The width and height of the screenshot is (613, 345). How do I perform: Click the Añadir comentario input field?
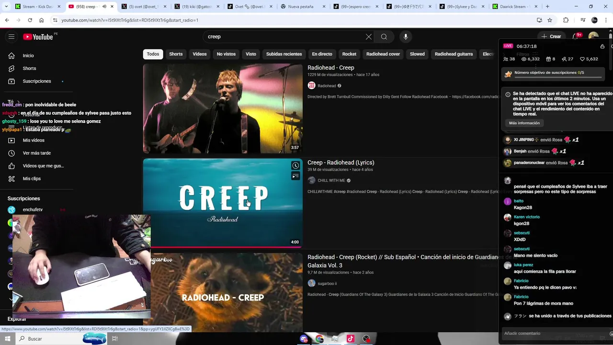coord(556,333)
